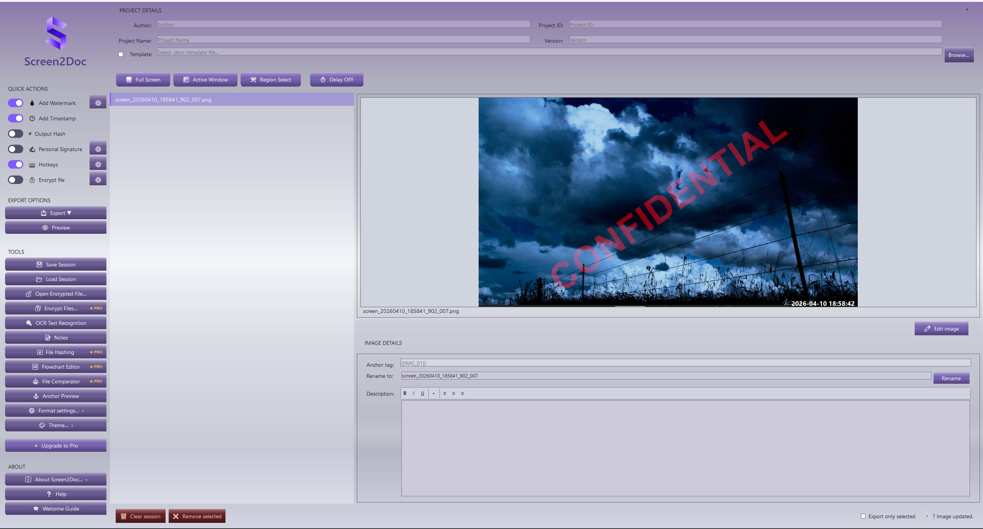Click the Underline formatting icon
The width and height of the screenshot is (983, 529).
tap(423, 393)
